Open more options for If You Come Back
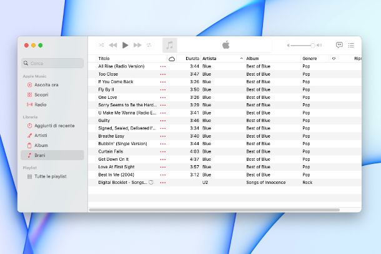Screen dimensions: 381x254 163,82
